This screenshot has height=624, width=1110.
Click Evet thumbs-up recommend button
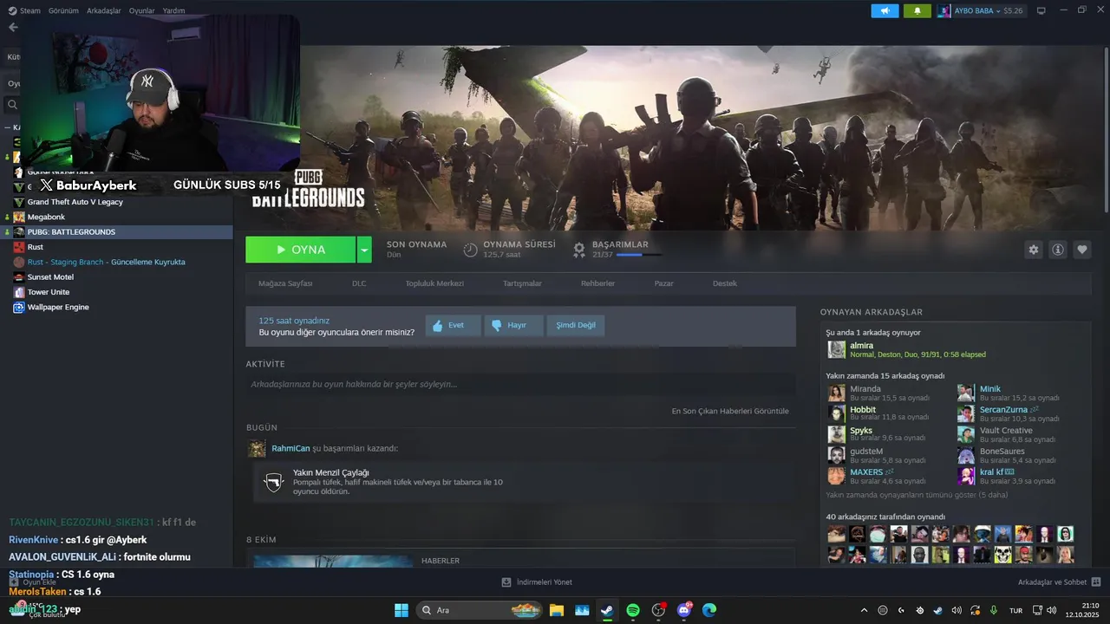(x=453, y=326)
